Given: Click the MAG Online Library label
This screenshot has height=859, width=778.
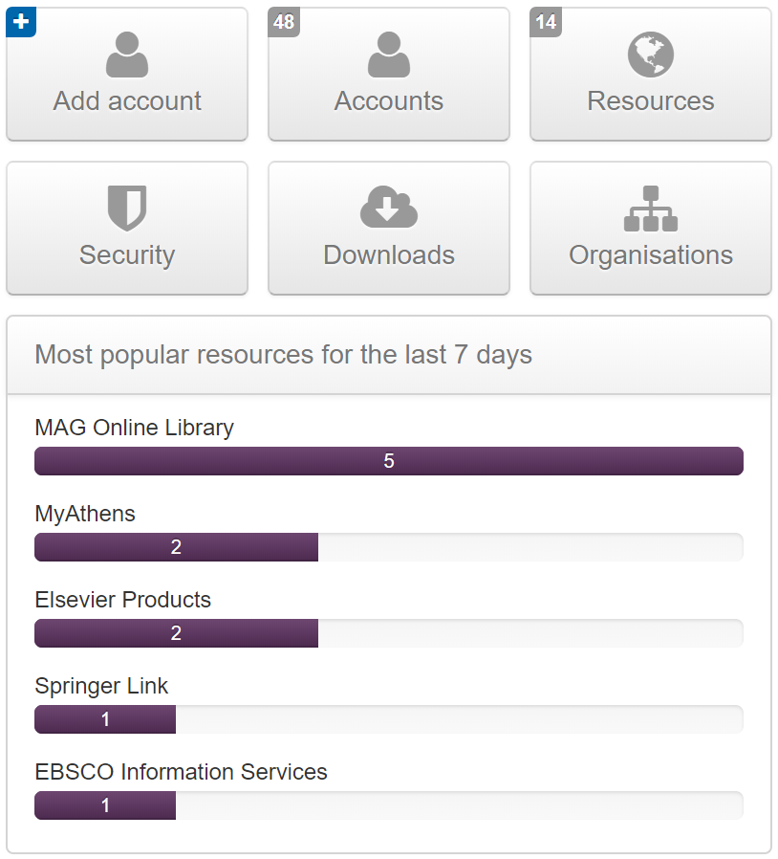Looking at the screenshot, I should tap(134, 428).
